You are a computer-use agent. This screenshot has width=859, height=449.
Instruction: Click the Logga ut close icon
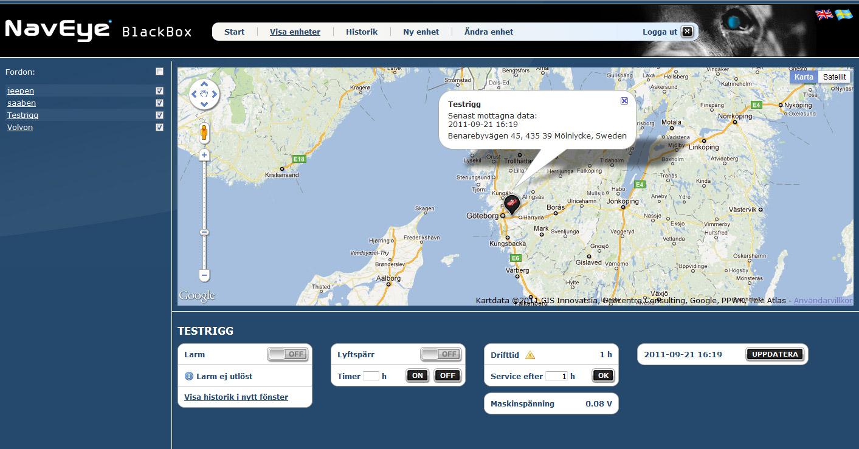(686, 32)
